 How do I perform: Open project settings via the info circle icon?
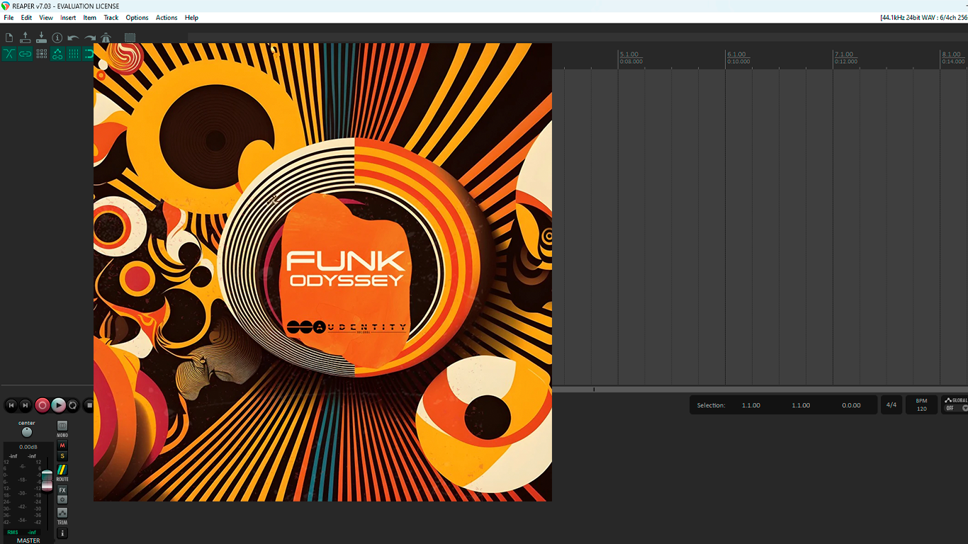pyautogui.click(x=57, y=38)
